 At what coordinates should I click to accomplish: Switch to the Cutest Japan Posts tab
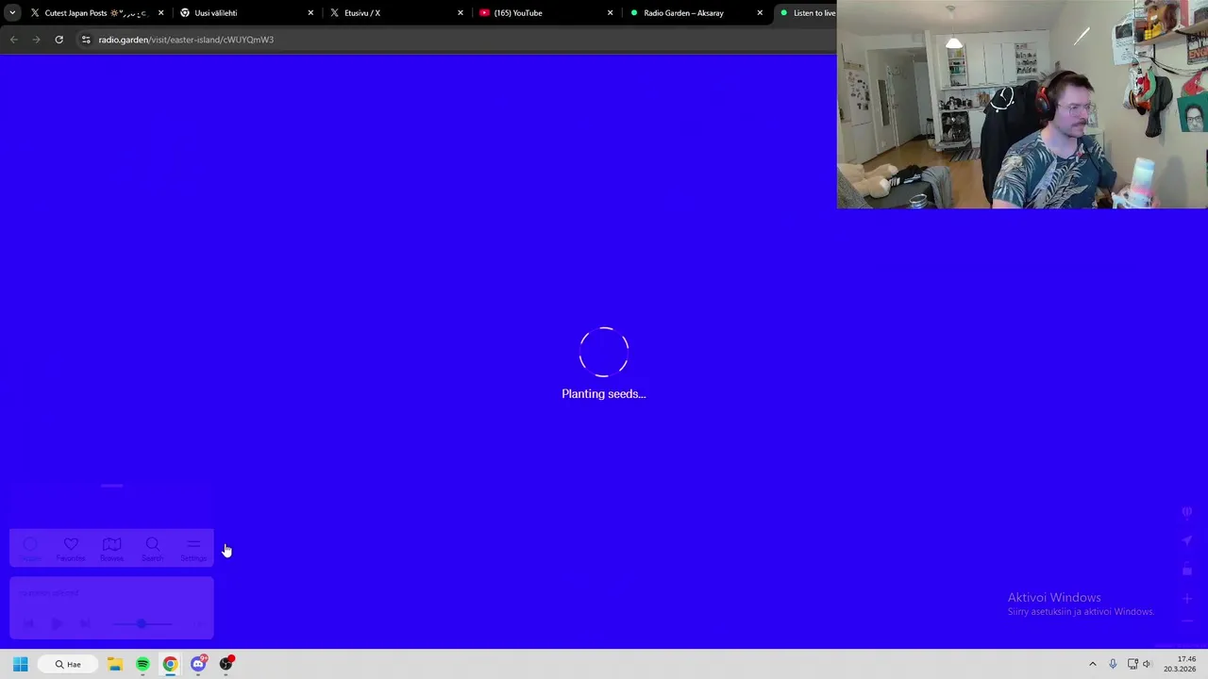(x=96, y=13)
